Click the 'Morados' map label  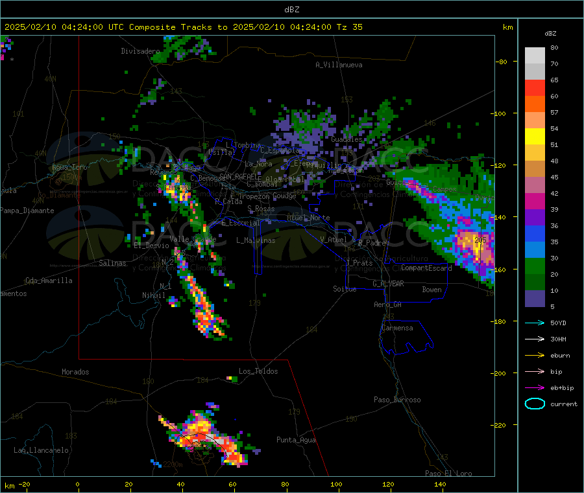point(75,372)
